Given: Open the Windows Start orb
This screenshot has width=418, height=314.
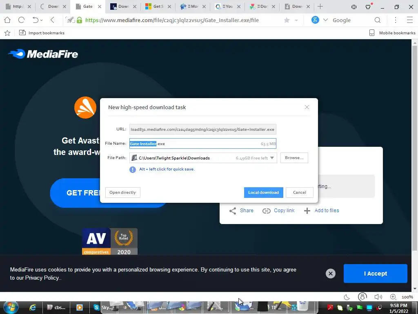Looking at the screenshot, I should tap(11, 307).
